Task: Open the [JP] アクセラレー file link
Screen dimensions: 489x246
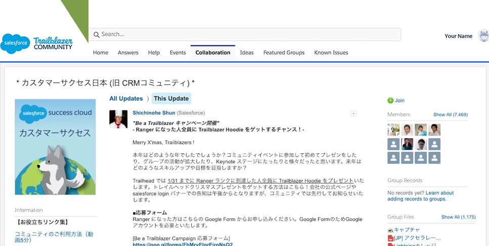Action: [x=417, y=238]
